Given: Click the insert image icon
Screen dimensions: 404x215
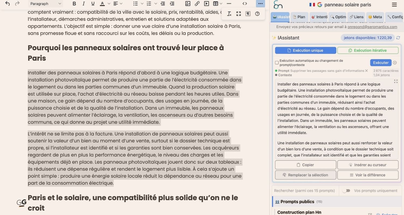Looking at the screenshot, I should click(x=187, y=4).
